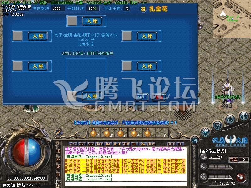Click the chat message input box
This screenshot has height=188, width=251.
[x=126, y=184]
